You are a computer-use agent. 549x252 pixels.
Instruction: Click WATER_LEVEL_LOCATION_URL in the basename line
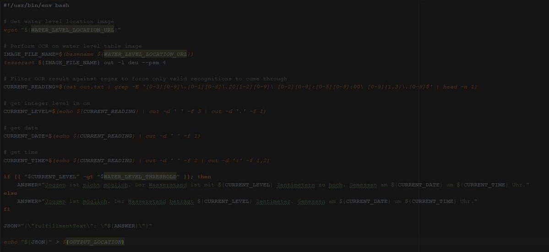[x=145, y=54]
